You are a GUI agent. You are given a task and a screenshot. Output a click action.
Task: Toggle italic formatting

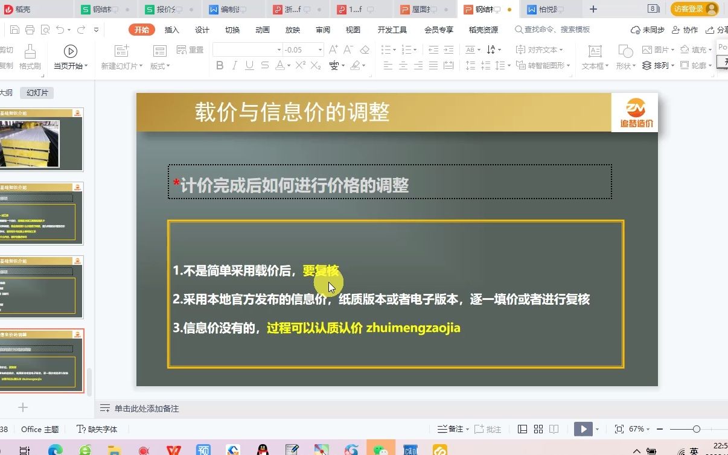coord(234,66)
